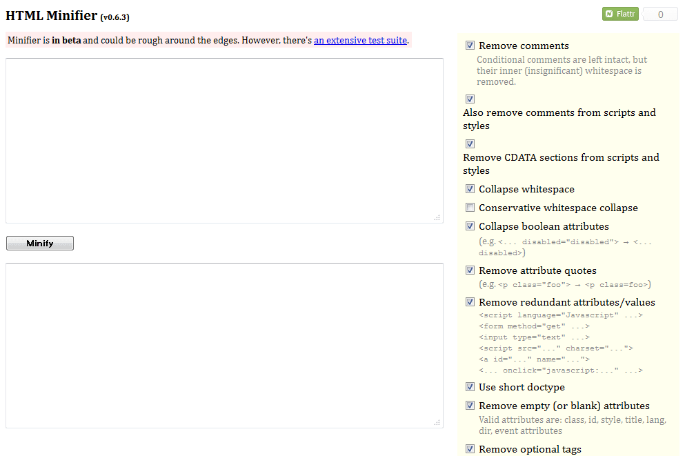Viewport: 685px width, 456px height.
Task: Click the version text (v0.6.3)
Action: (x=115, y=17)
